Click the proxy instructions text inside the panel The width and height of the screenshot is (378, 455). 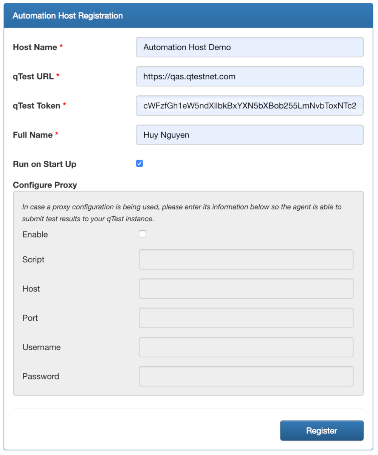coord(181,212)
